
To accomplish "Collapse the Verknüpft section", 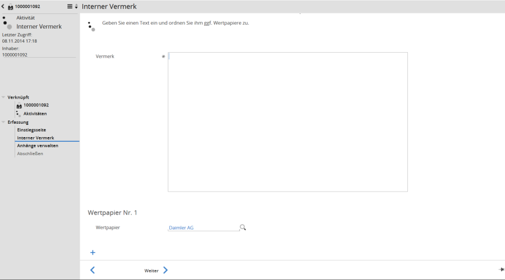I will coord(3,97).
